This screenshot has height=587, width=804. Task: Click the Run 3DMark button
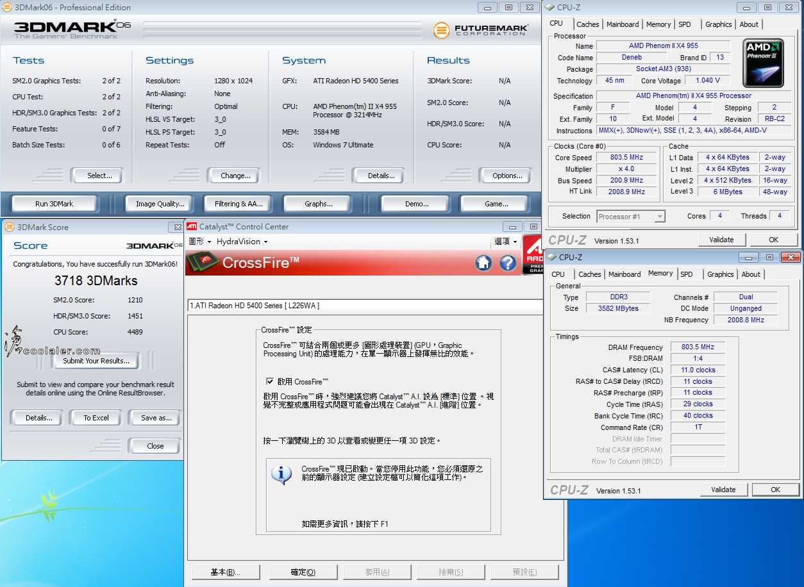(54, 204)
